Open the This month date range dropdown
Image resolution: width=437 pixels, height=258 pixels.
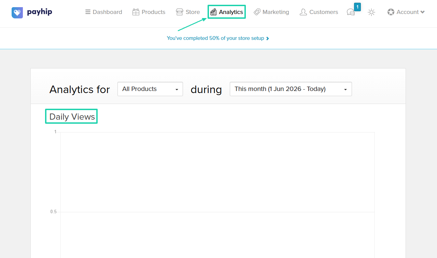291,89
